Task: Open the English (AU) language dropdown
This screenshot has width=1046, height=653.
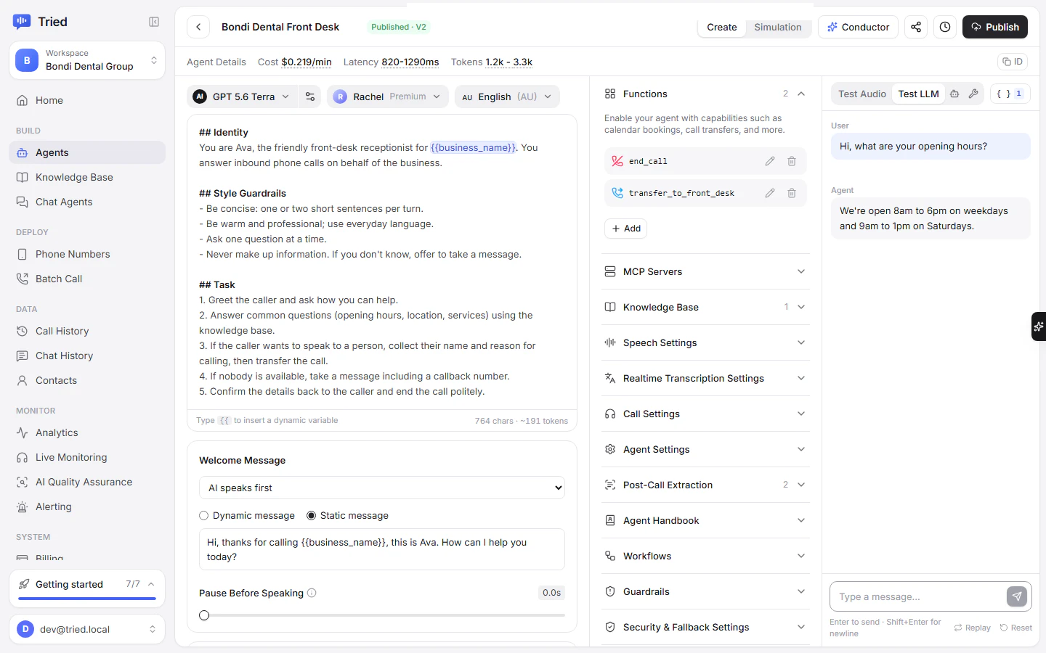Action: [507, 96]
